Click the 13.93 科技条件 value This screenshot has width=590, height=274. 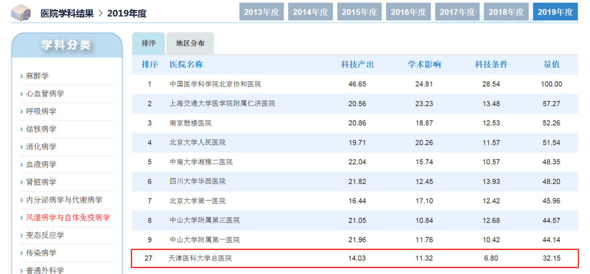[x=491, y=181]
